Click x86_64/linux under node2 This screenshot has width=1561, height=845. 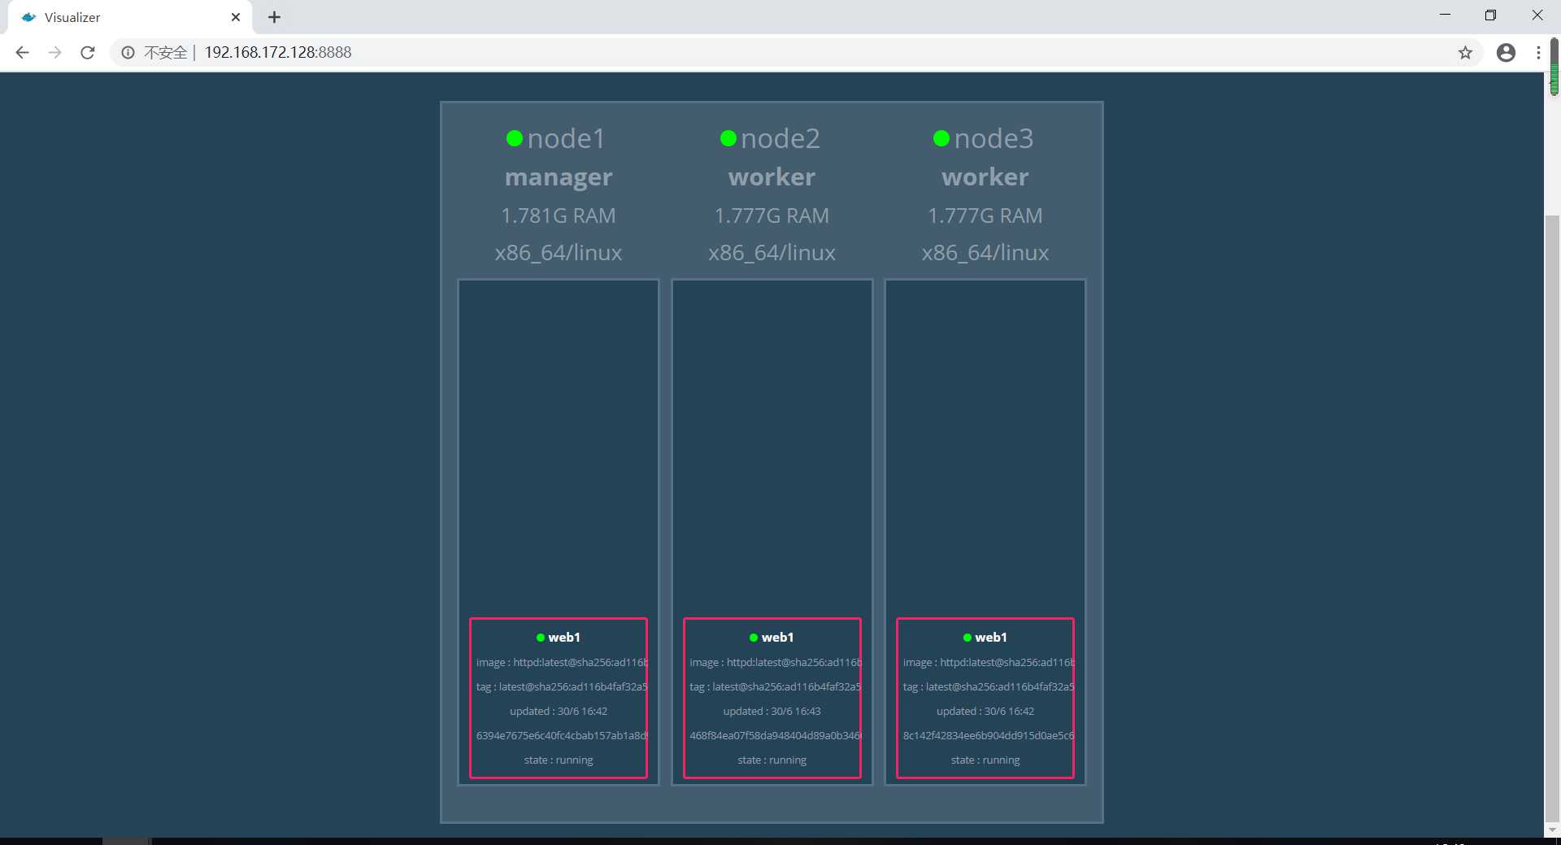coord(772,253)
